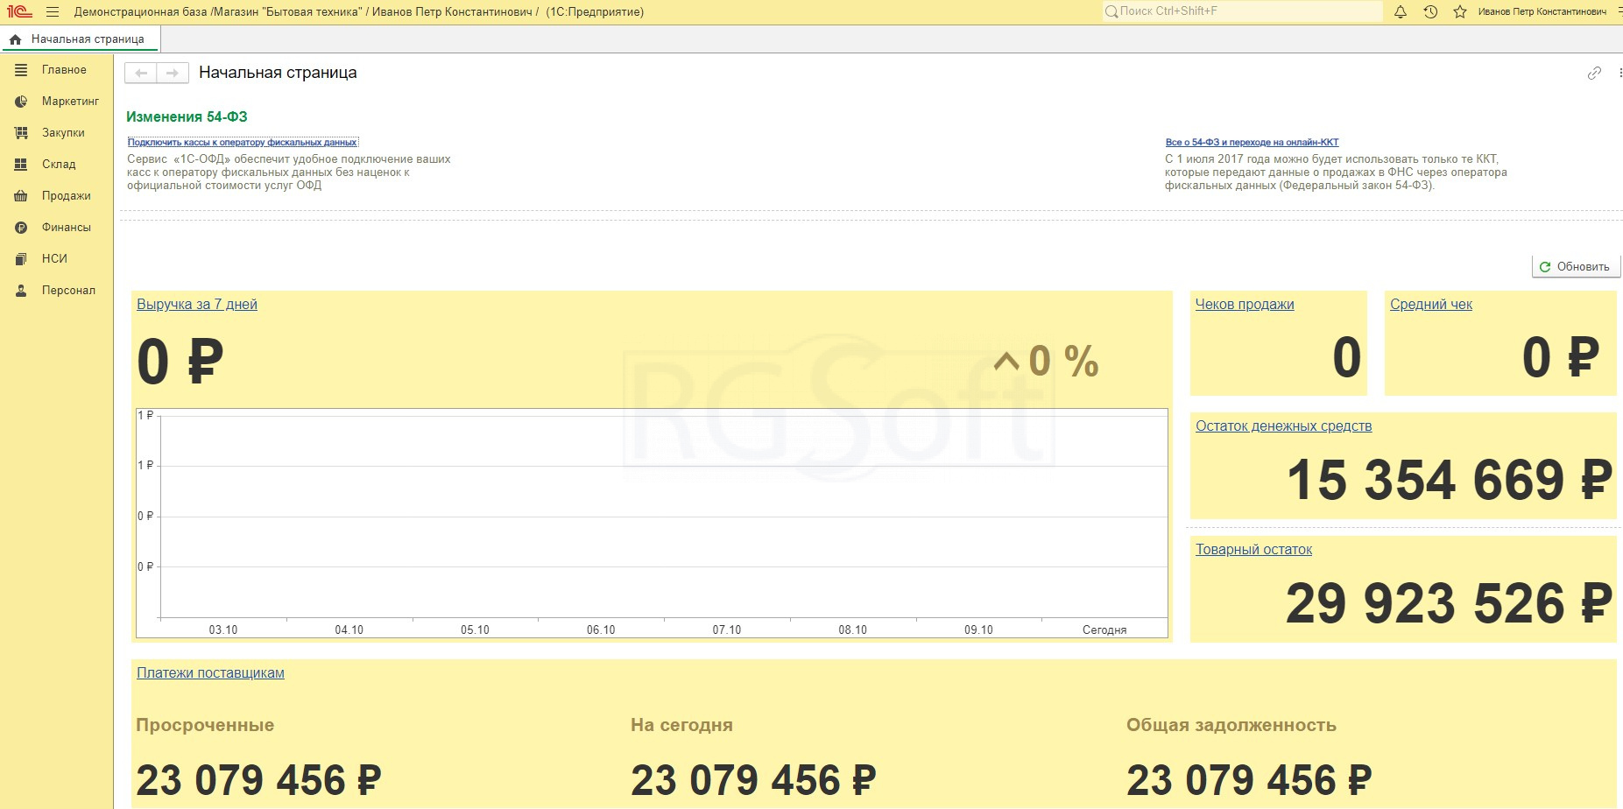Click Изменения 54-ФЗ heading
The height and width of the screenshot is (809, 1623).
(x=187, y=117)
